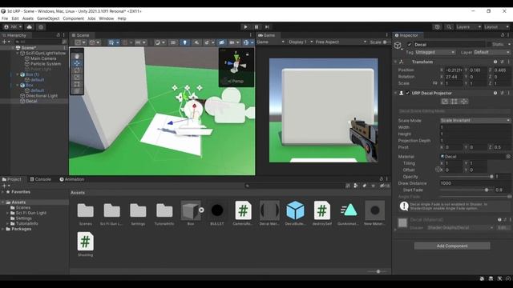This screenshot has height=288, width=513.
Task: Toggle scene audio in Scene toolbar
Action: point(196,42)
